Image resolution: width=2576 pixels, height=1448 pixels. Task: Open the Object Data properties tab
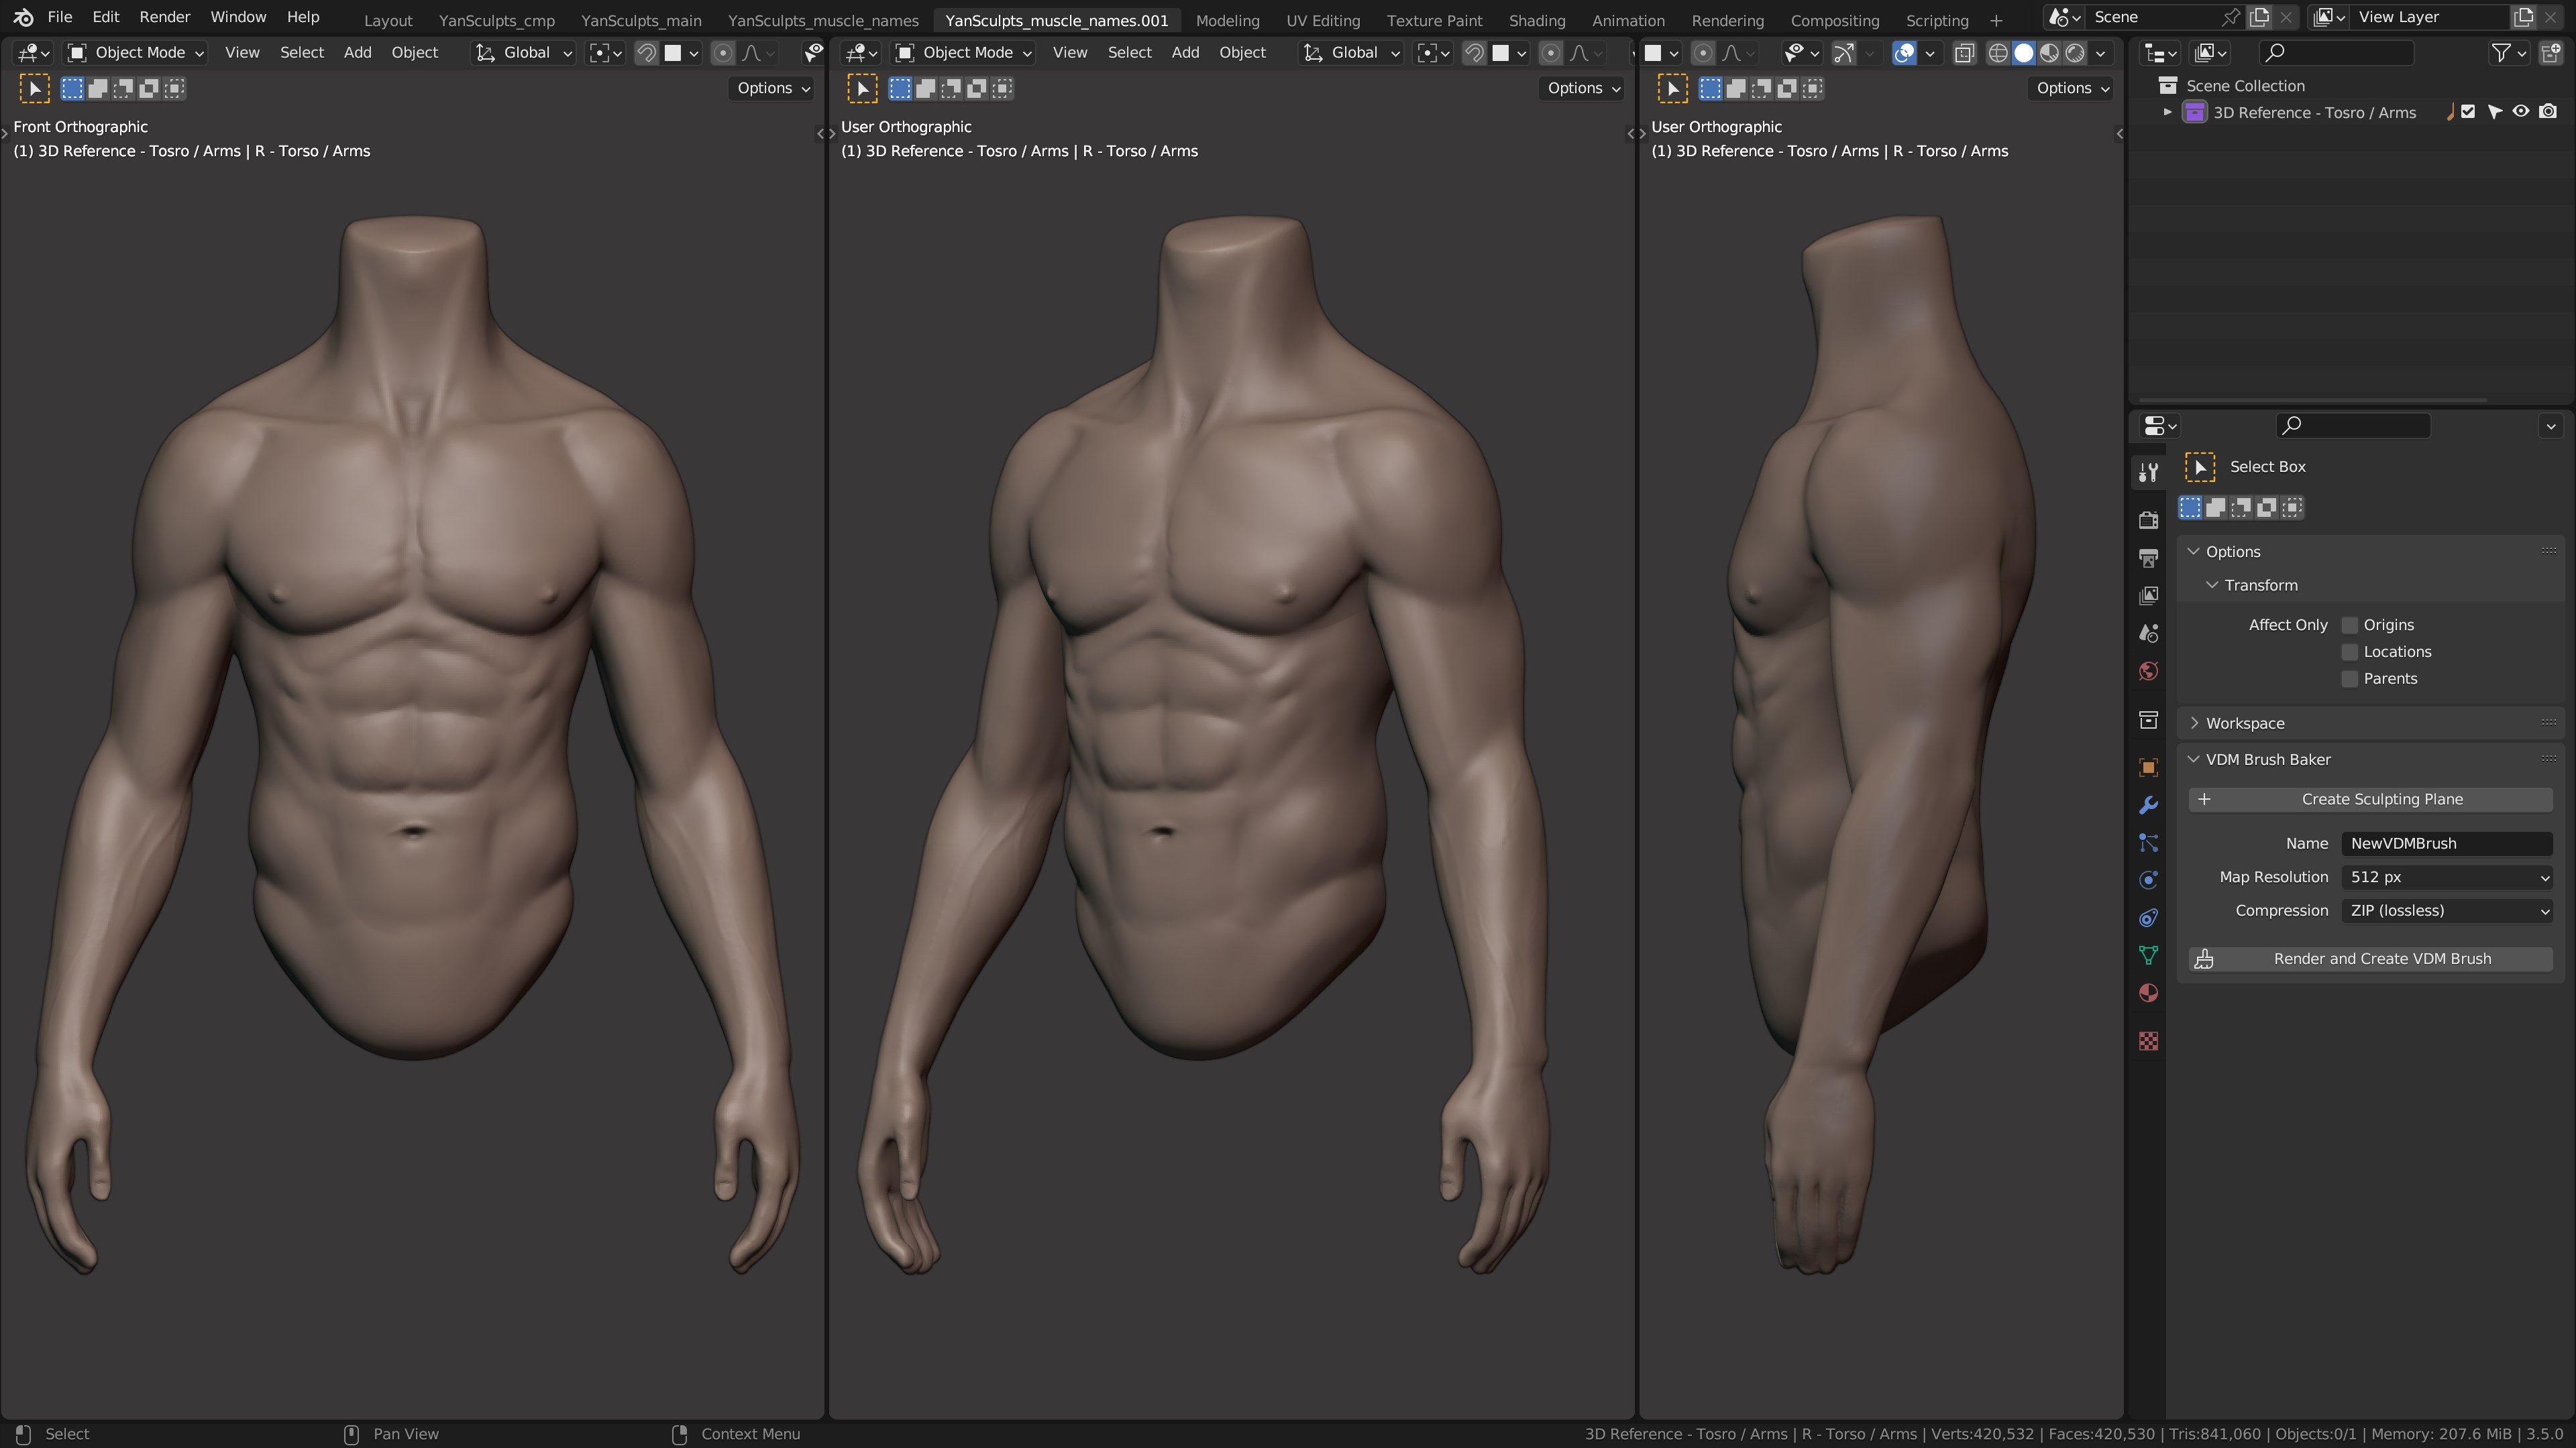point(2148,955)
